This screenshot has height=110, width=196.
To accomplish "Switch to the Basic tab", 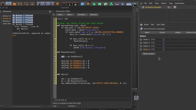I will click(147, 32).
